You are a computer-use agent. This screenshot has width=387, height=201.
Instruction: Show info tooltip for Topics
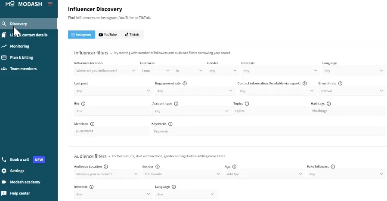(247, 104)
